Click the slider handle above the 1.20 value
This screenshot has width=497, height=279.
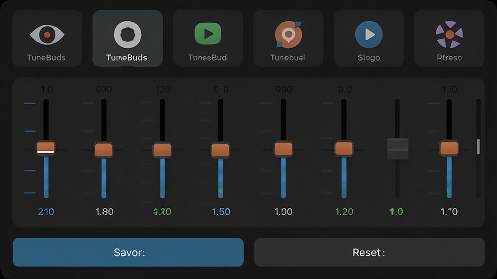point(344,149)
